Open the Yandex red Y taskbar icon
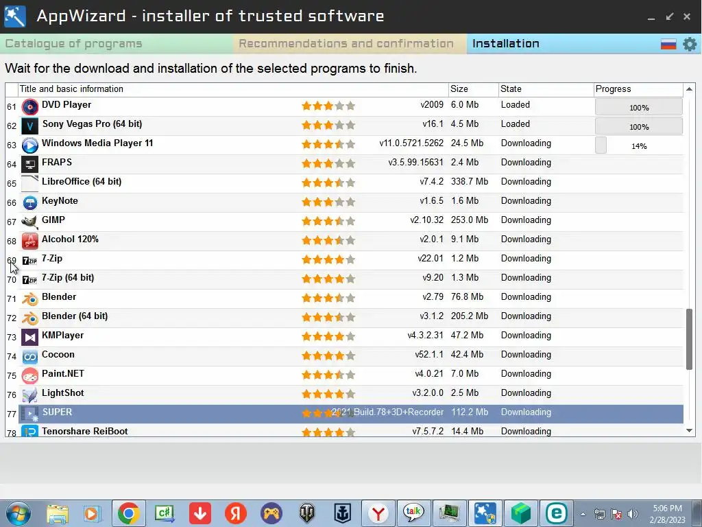 [236, 513]
